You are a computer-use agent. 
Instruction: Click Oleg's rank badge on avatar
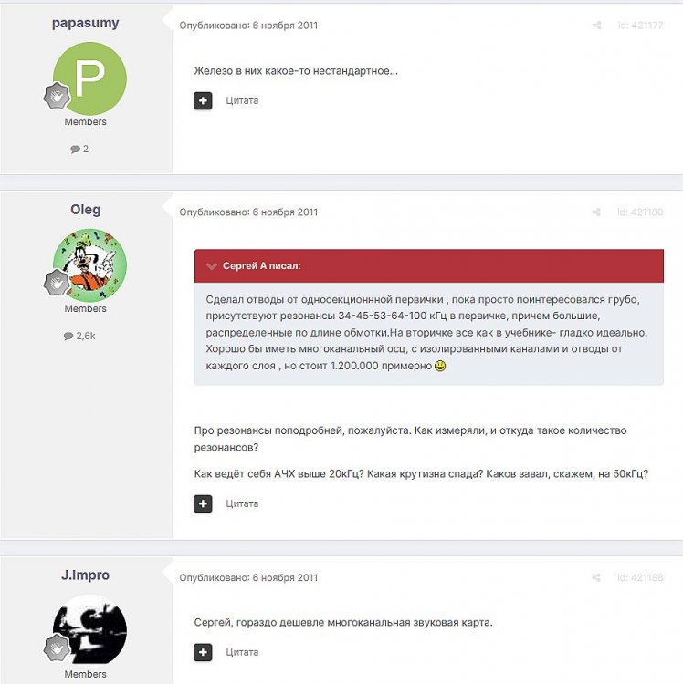[57, 283]
